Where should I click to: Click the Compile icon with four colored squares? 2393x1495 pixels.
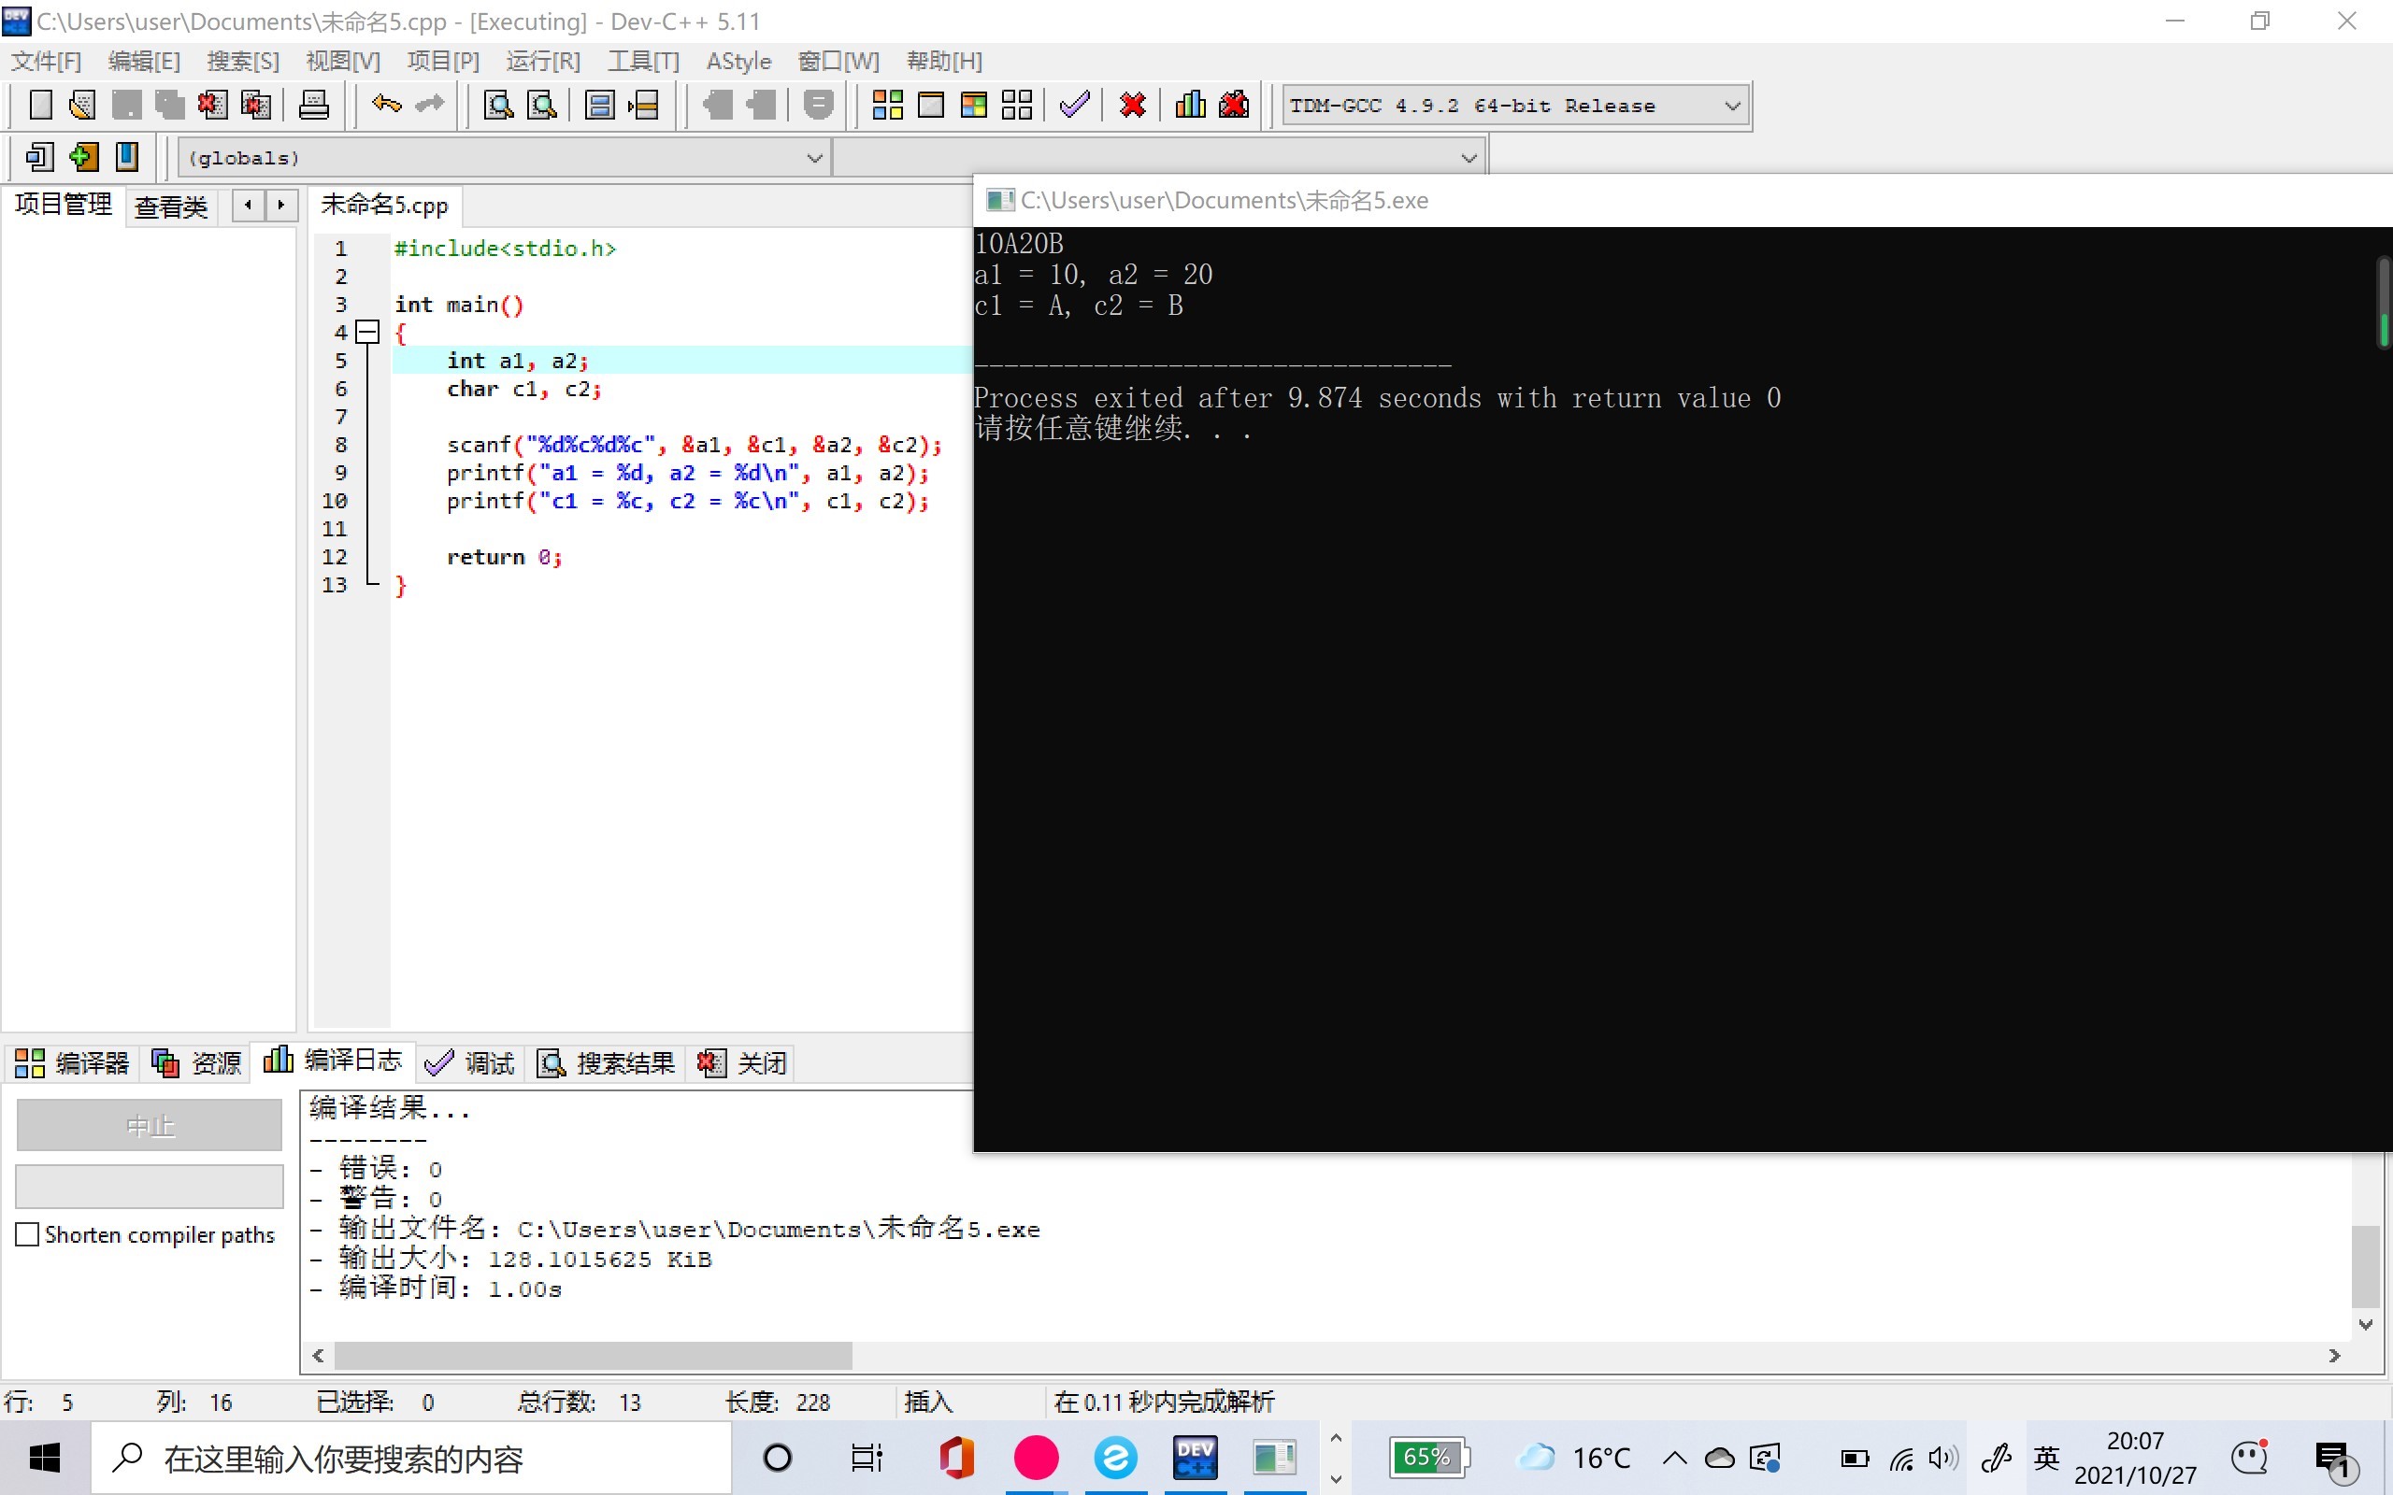coord(887,105)
